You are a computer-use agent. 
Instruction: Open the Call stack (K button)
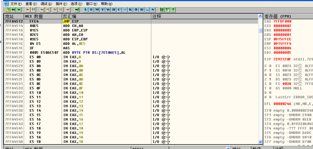130,10
